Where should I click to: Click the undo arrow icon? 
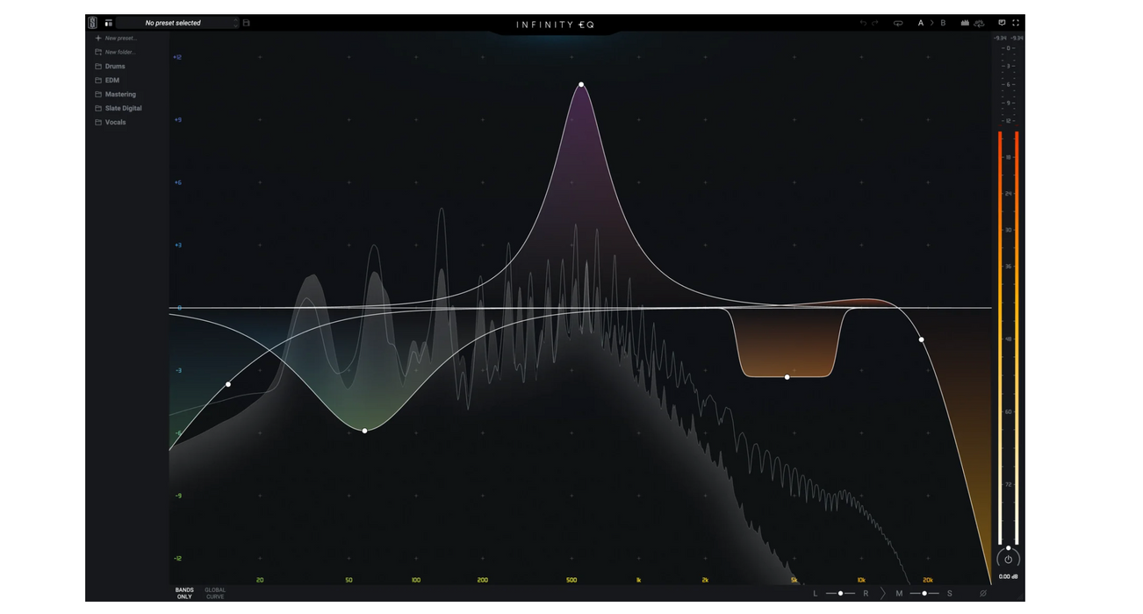click(x=863, y=23)
